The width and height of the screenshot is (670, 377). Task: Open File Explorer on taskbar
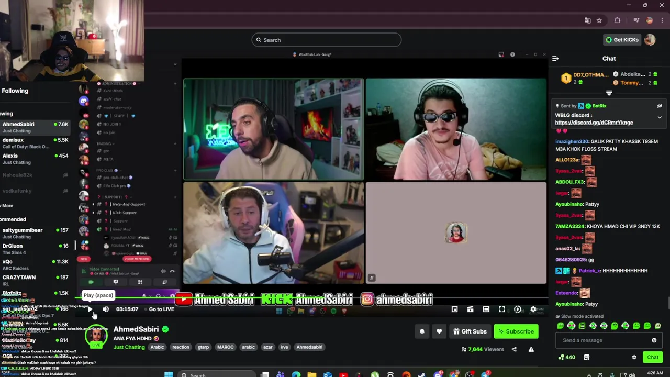311,374
